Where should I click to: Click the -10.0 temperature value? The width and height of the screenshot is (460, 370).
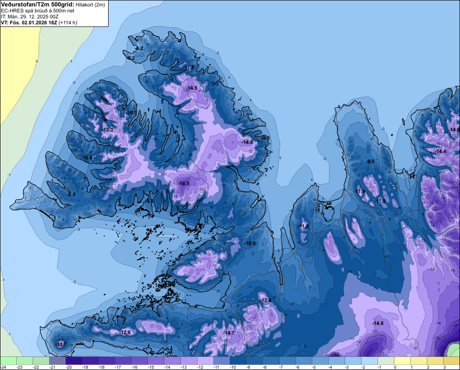coord(250,243)
